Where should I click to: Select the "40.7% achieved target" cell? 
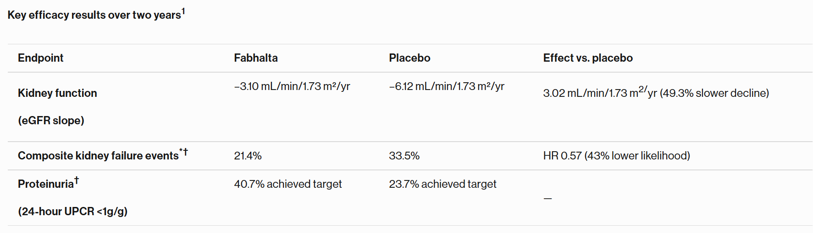pos(288,184)
